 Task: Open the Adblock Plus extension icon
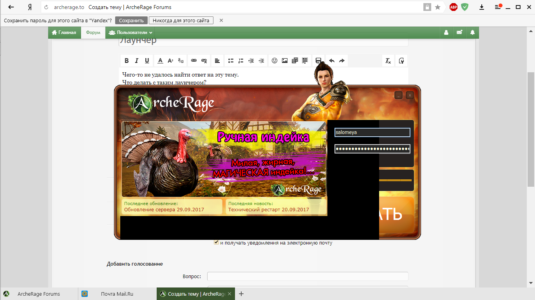tap(454, 7)
